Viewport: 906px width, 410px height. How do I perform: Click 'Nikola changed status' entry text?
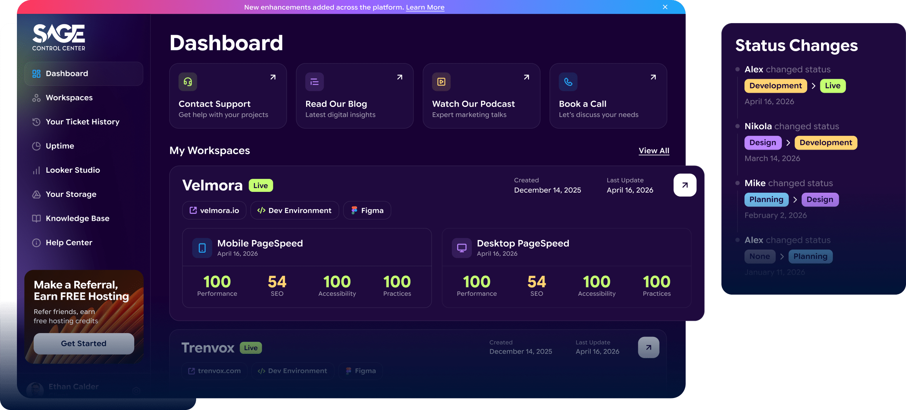(x=792, y=126)
